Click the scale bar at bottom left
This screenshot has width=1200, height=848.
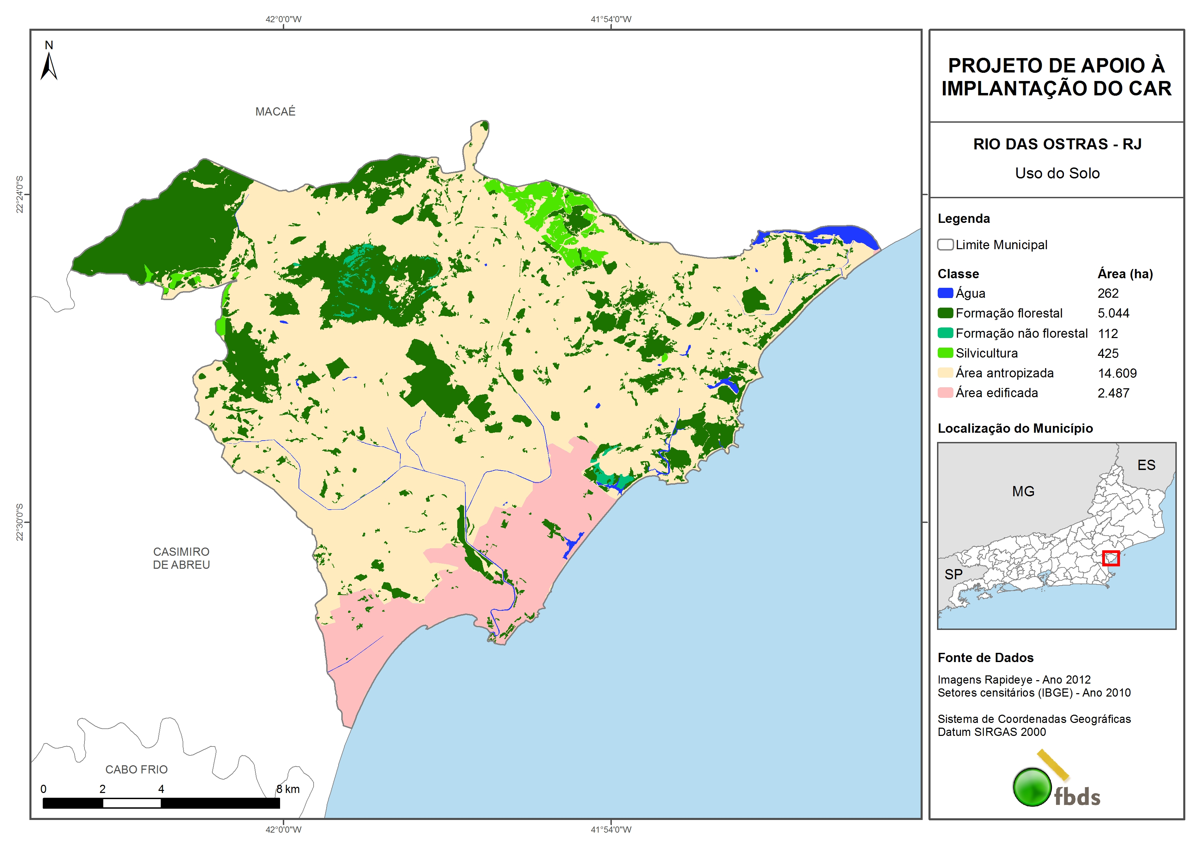click(161, 803)
